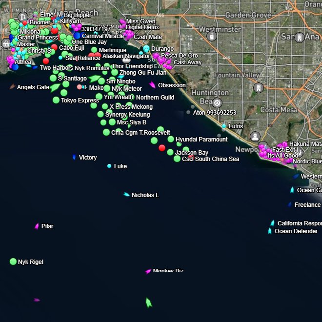Open the luggage map icon near Westminster
Image resolution: width=322 pixels, height=322 pixels.
click(212, 36)
